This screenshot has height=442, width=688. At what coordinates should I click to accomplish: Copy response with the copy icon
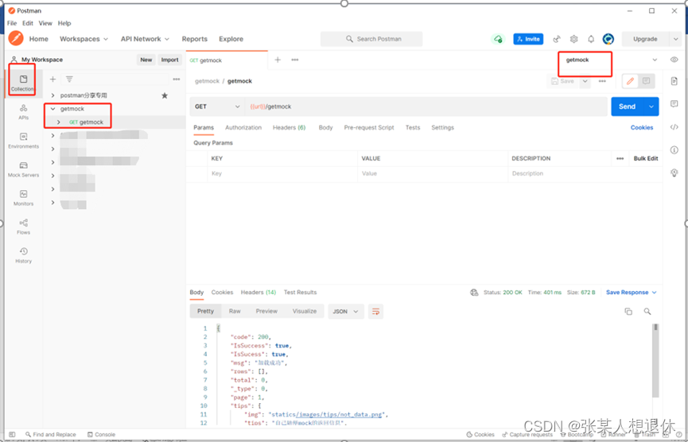[628, 312]
